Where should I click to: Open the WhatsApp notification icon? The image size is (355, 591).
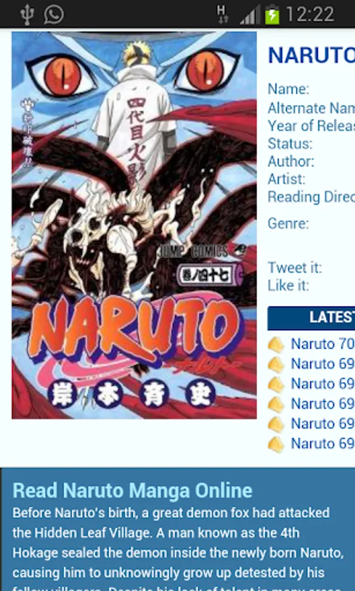tap(53, 14)
